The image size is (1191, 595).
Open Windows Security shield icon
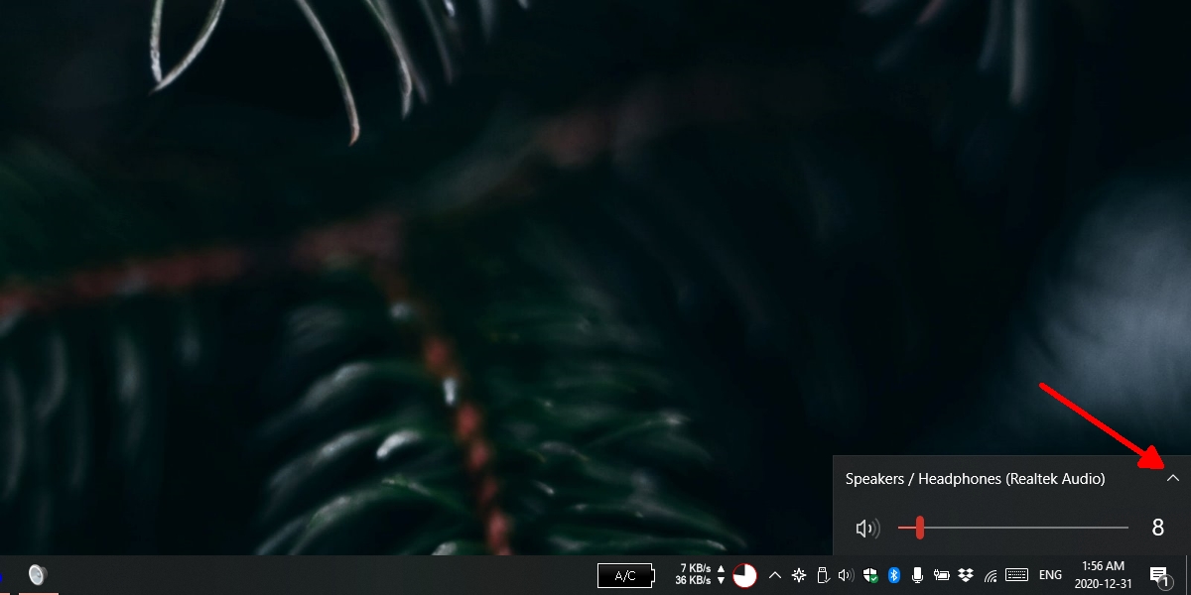click(869, 575)
